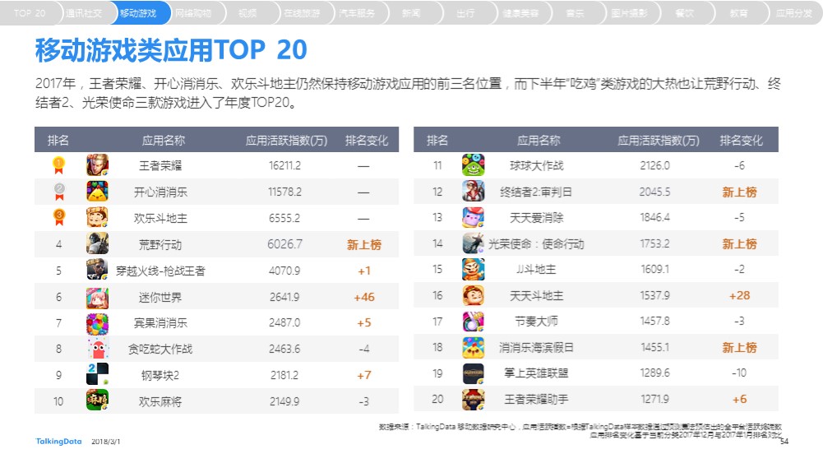
Task: Click the 新上榜 label for 消消乐海滨假日
Action: pos(739,348)
